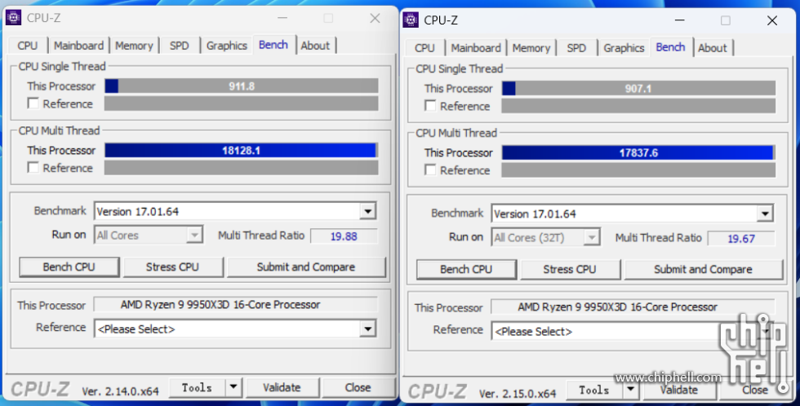Close the right CPU-Z window
800x406 pixels.
click(x=772, y=20)
